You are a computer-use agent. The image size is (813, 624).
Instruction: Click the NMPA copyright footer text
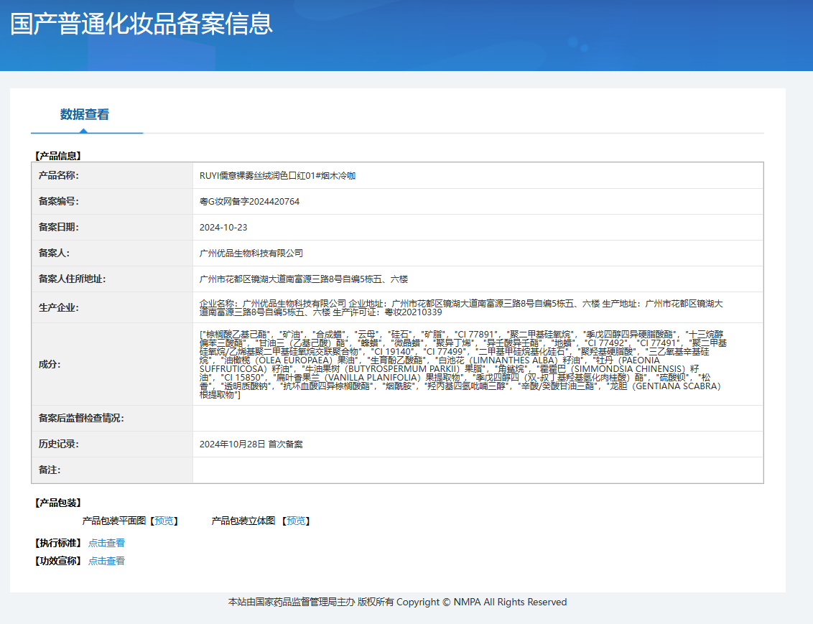(397, 602)
